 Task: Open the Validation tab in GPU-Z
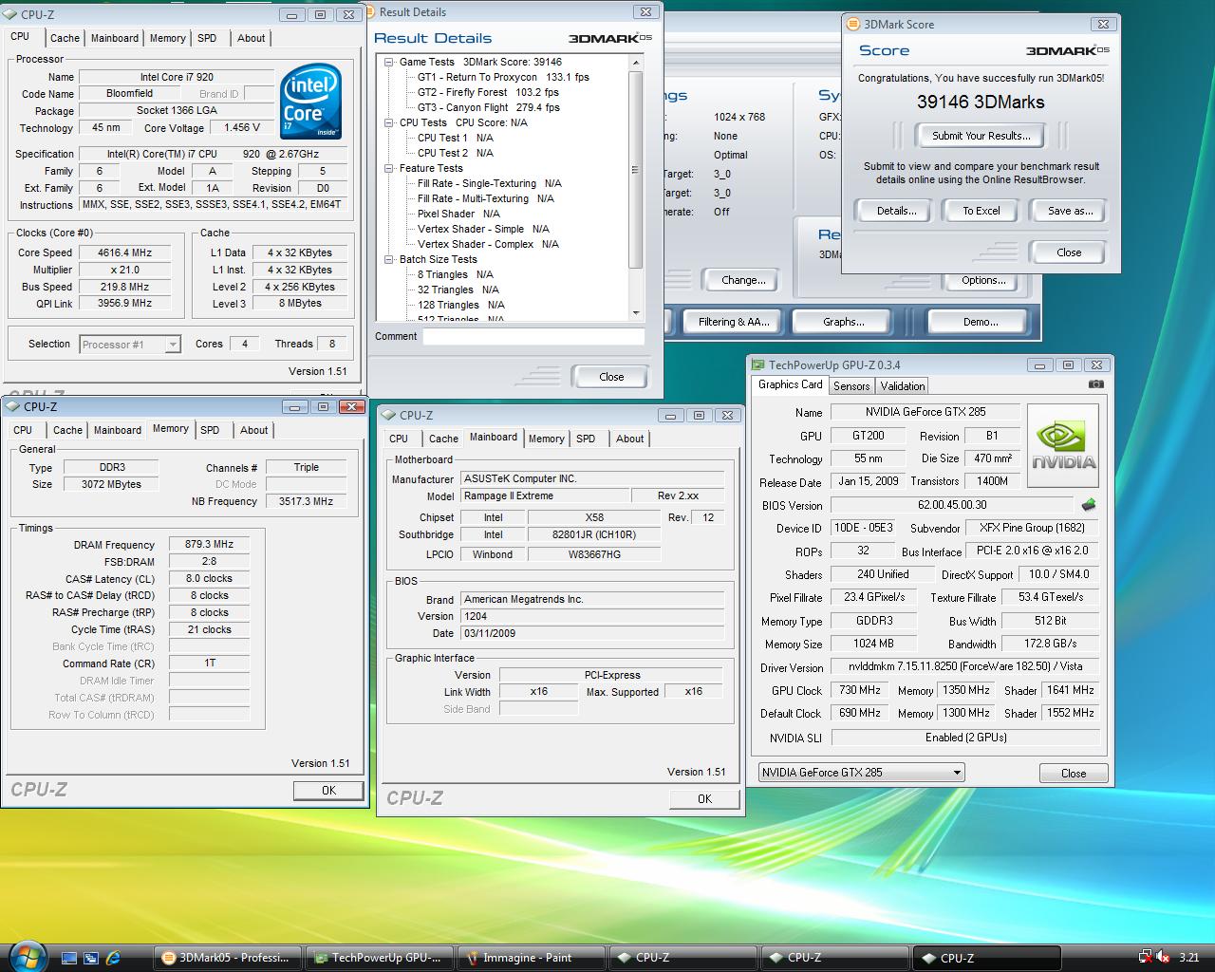902,386
